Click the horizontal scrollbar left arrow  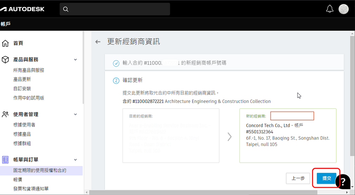coord(86,192)
